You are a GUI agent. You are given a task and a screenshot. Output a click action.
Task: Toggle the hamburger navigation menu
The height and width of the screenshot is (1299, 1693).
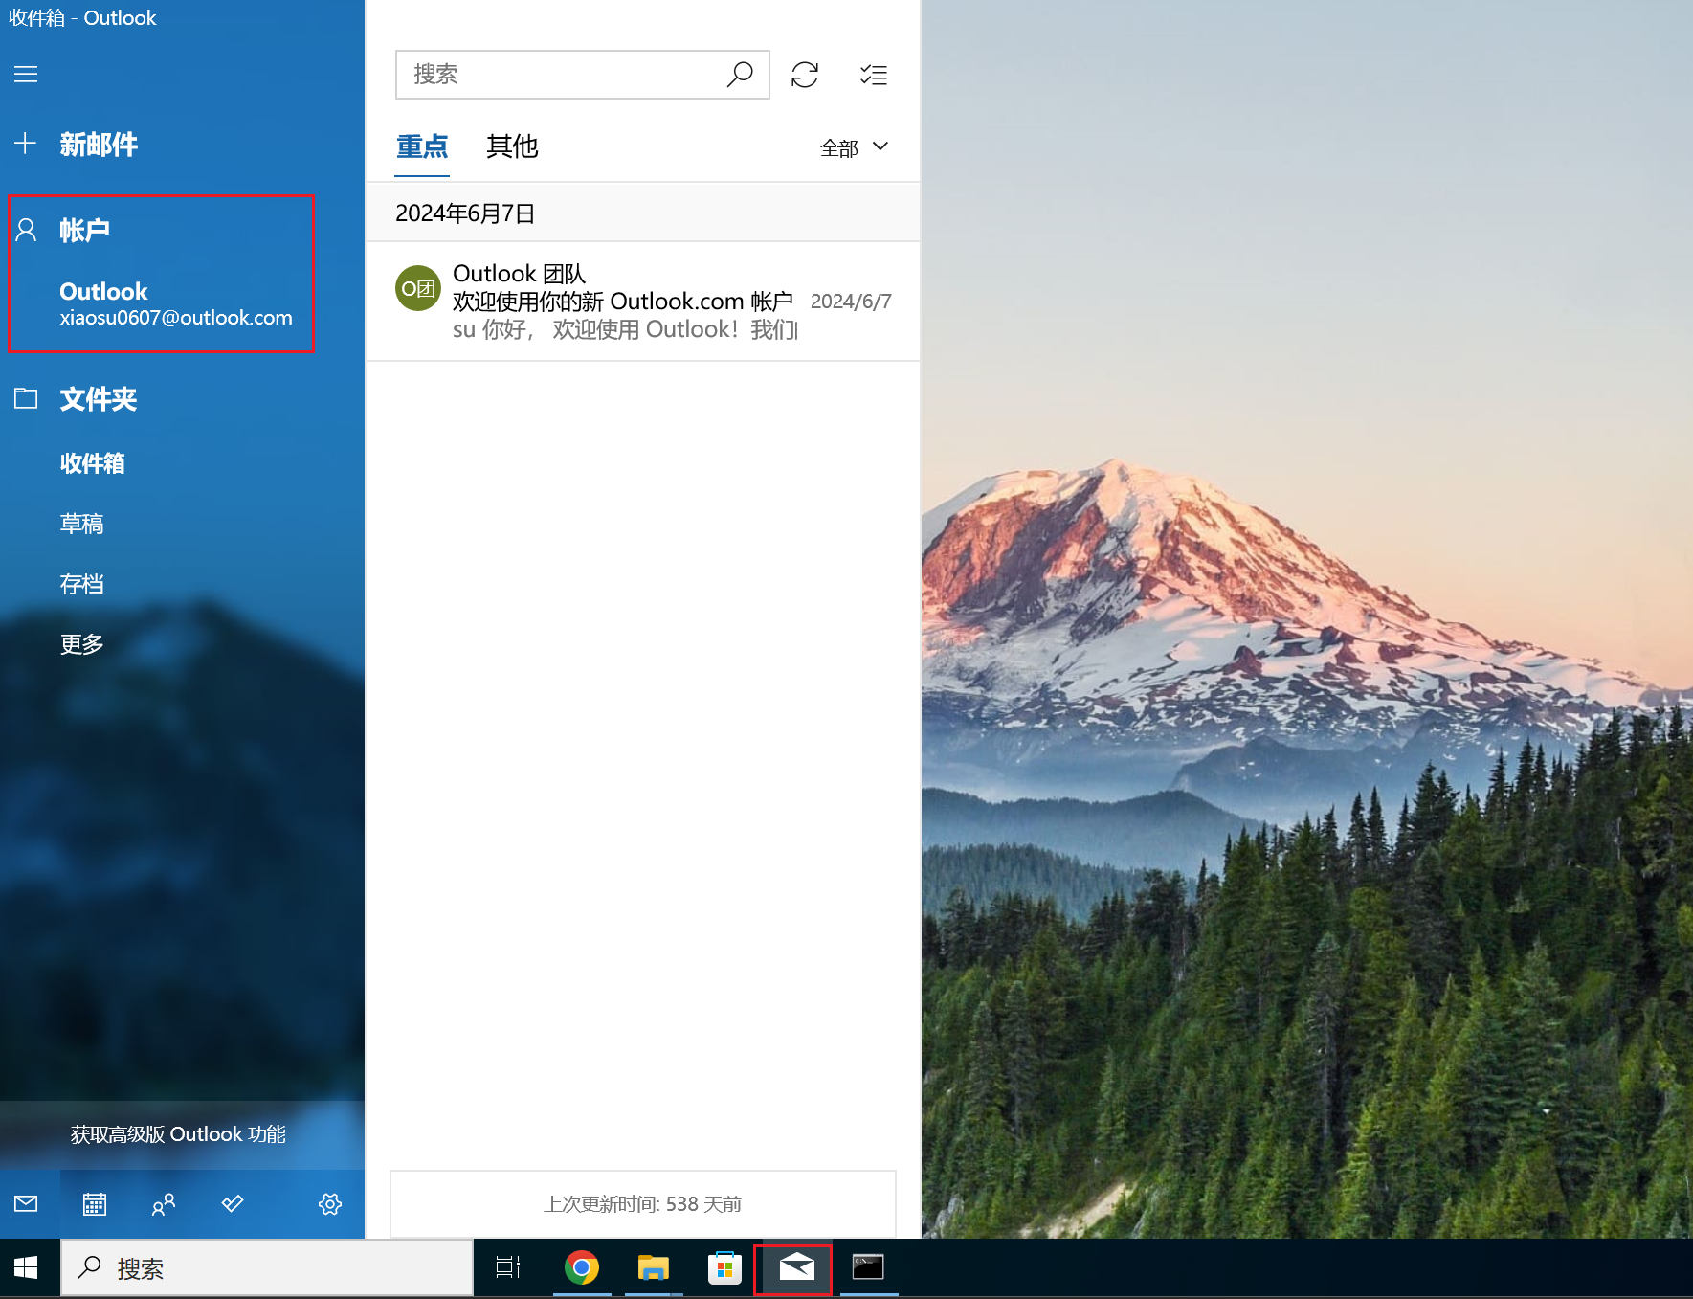point(26,75)
